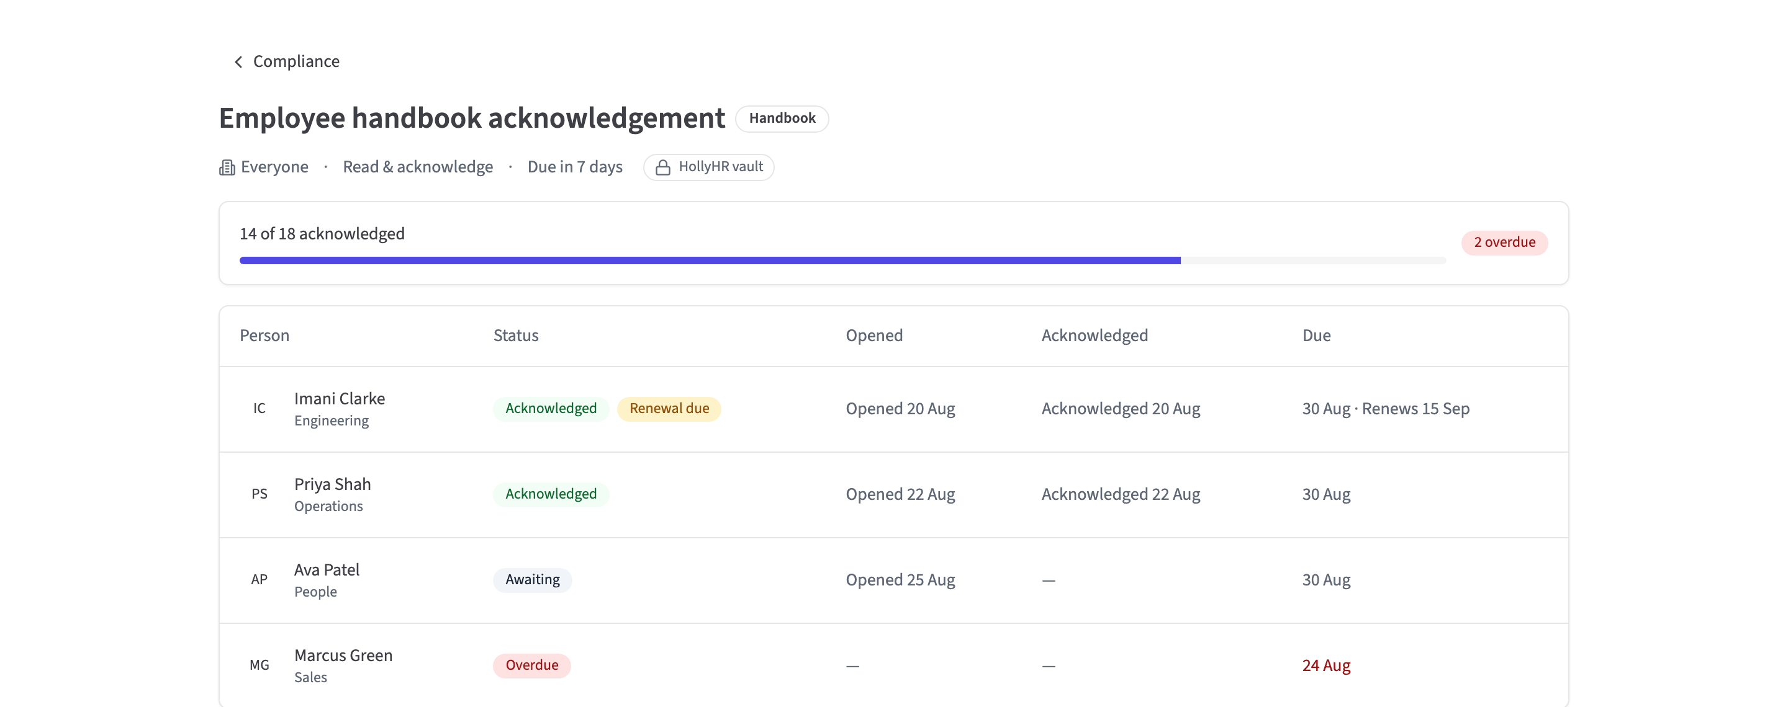1788x707 pixels.
Task: Click '14 of 18 acknowledged' text
Action: pyautogui.click(x=322, y=234)
